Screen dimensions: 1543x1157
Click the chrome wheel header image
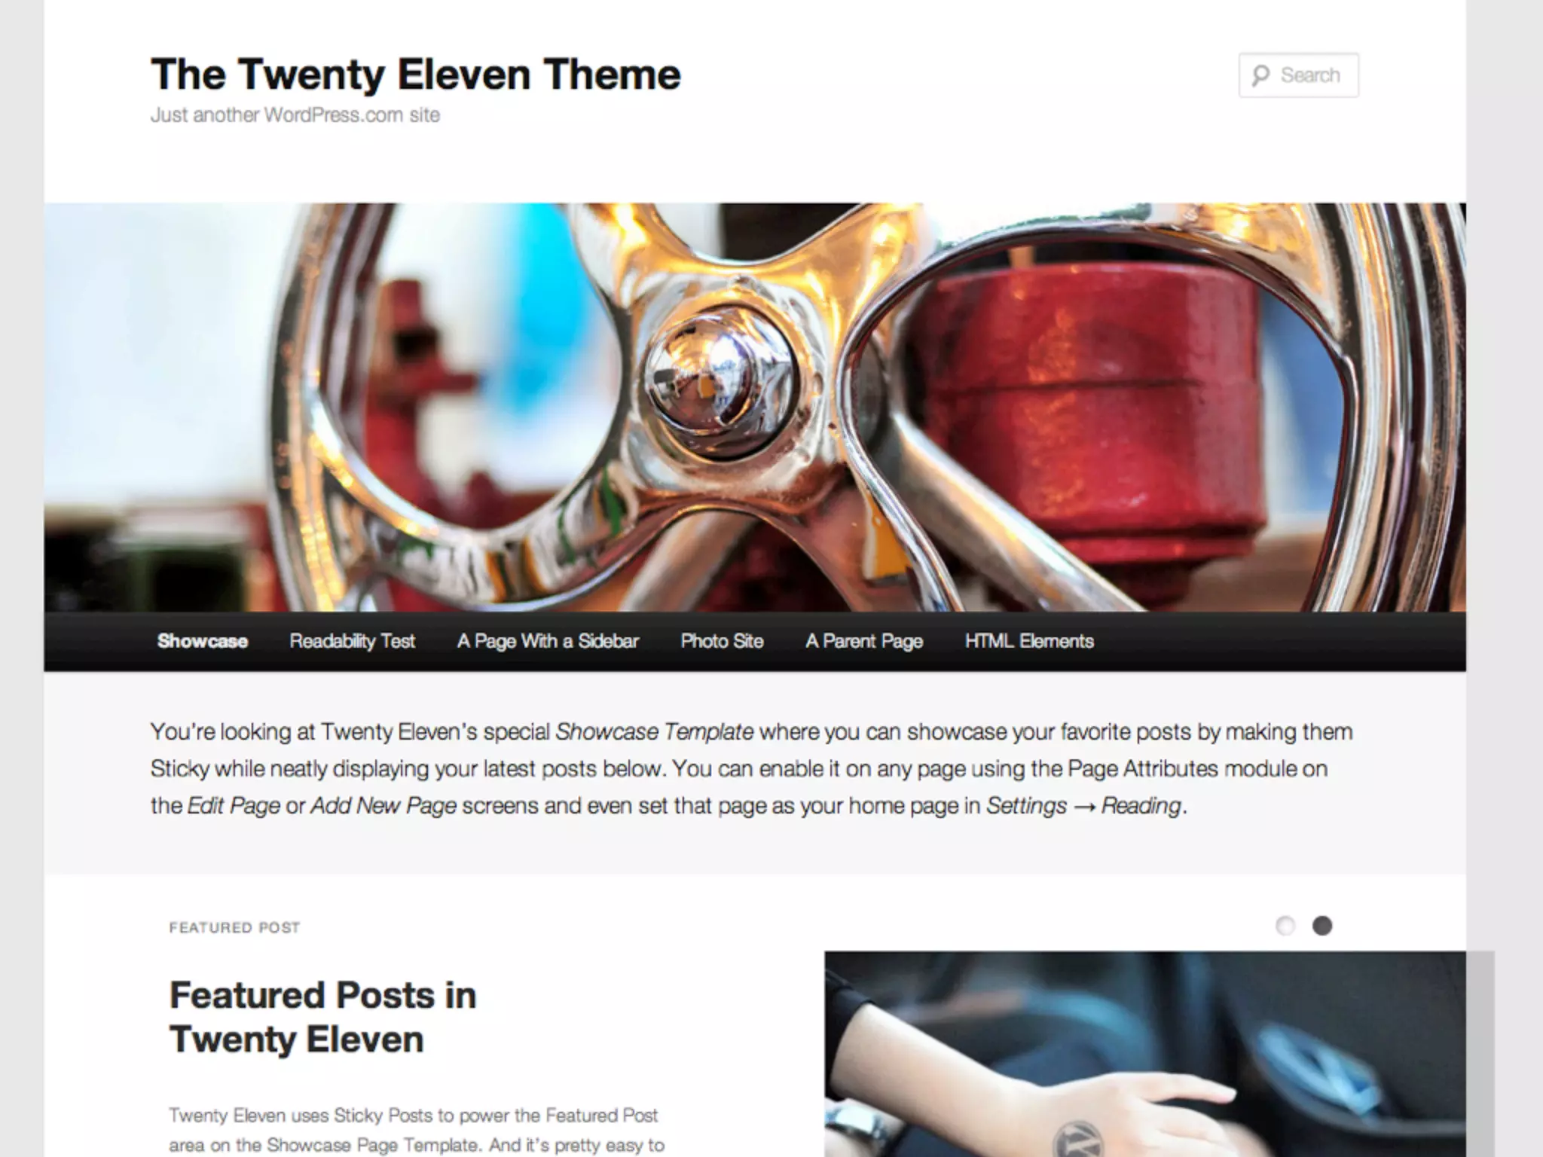click(755, 407)
